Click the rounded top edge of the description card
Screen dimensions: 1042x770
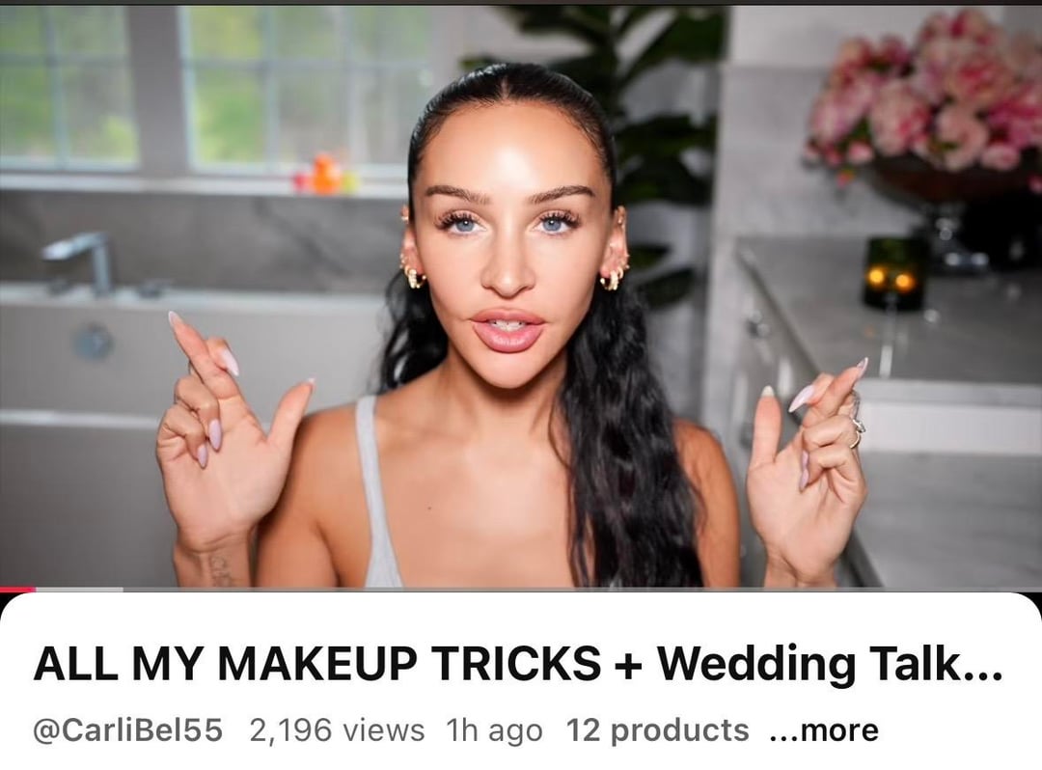click(x=521, y=595)
